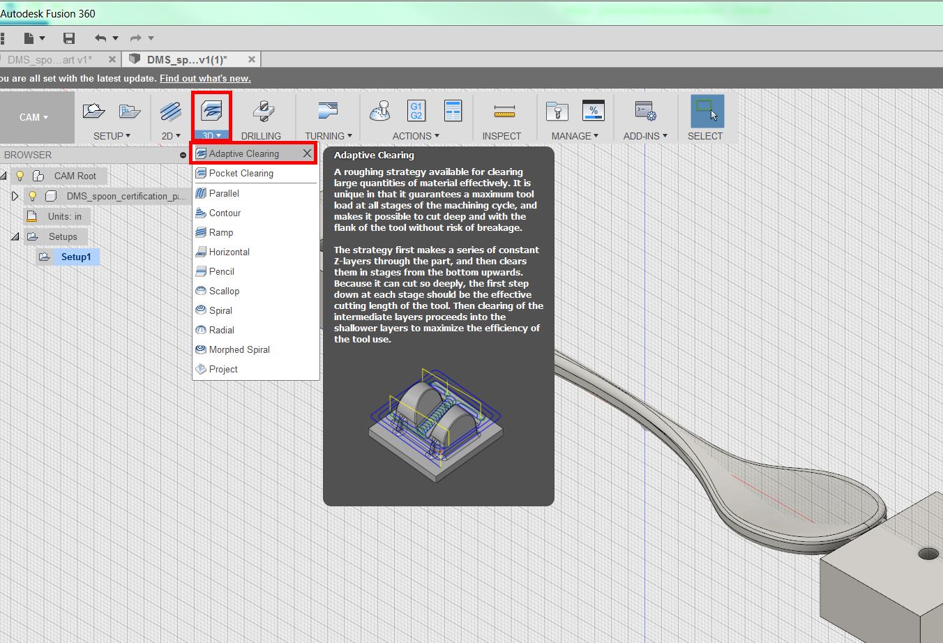Toggle DMS_spoon_certification lightbulb visibility
Image resolution: width=943 pixels, height=643 pixels.
click(32, 196)
